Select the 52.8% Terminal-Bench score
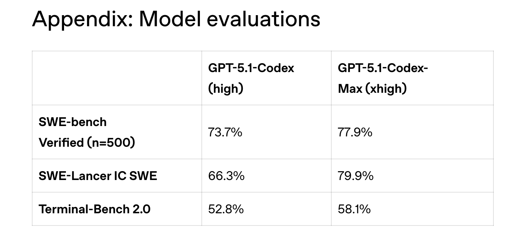Screen dimensions: 519x241 [226, 209]
